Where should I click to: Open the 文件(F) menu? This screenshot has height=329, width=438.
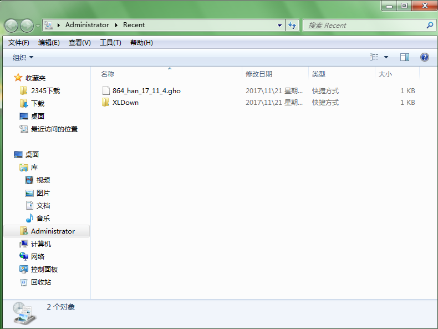(x=19, y=43)
